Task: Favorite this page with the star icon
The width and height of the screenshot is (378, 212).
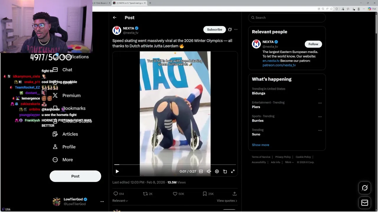Action: [332, 9]
